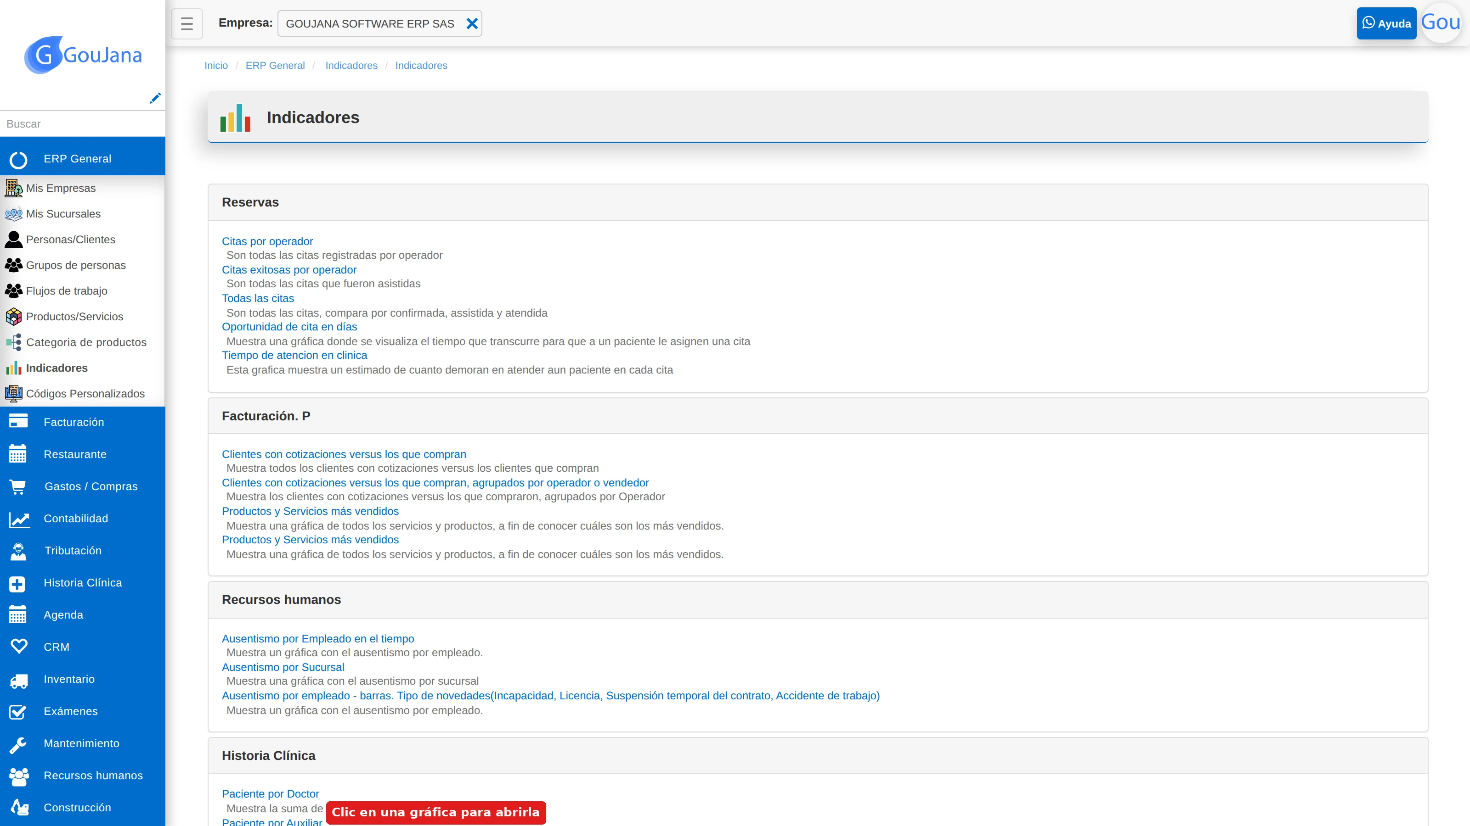Select the Personas/Clientes person icon
Image resolution: width=1470 pixels, height=826 pixels.
[14, 240]
